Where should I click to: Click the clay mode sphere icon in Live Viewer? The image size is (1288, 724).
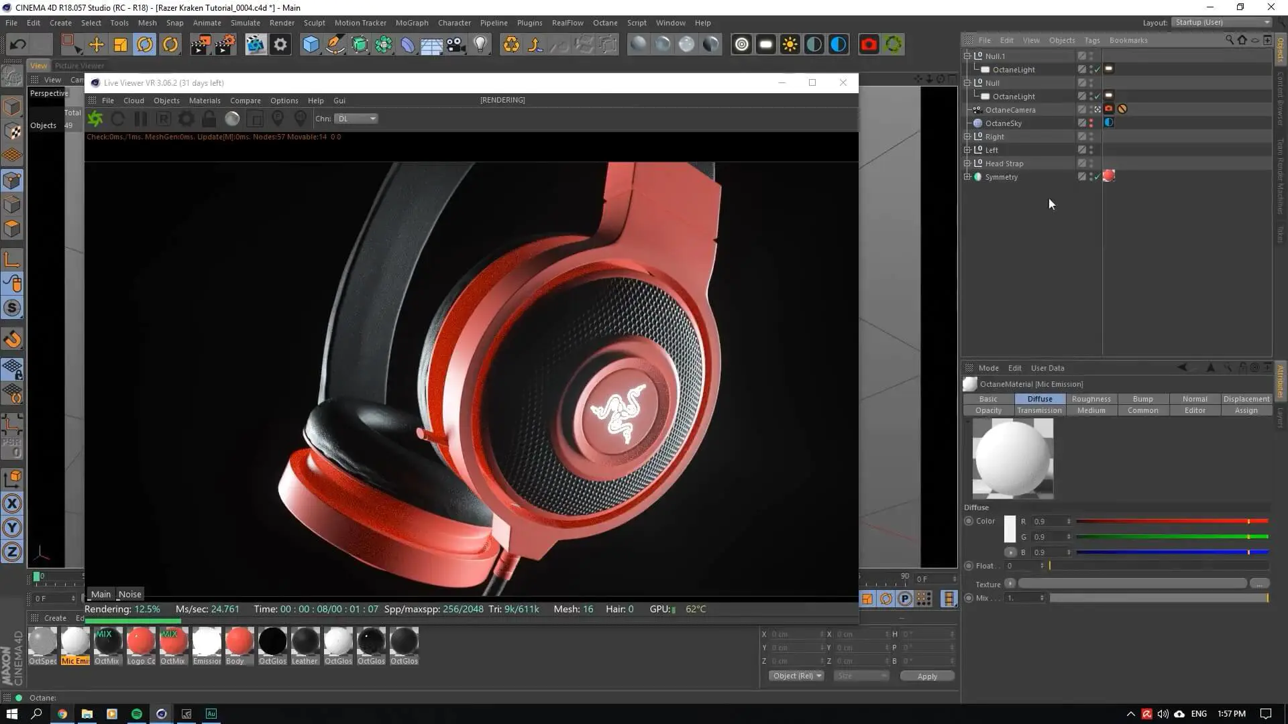click(232, 119)
